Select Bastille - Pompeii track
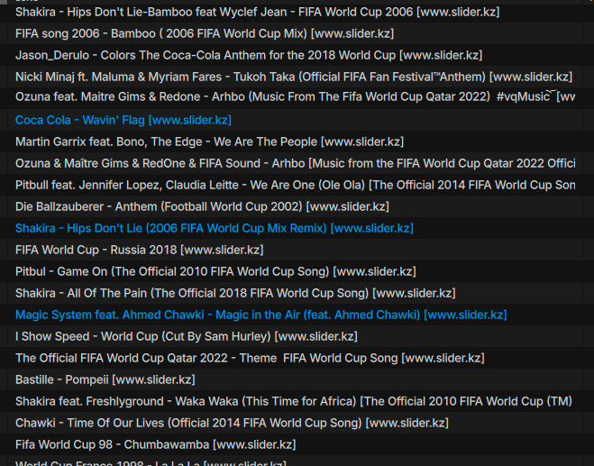The image size is (594, 466). point(105,379)
